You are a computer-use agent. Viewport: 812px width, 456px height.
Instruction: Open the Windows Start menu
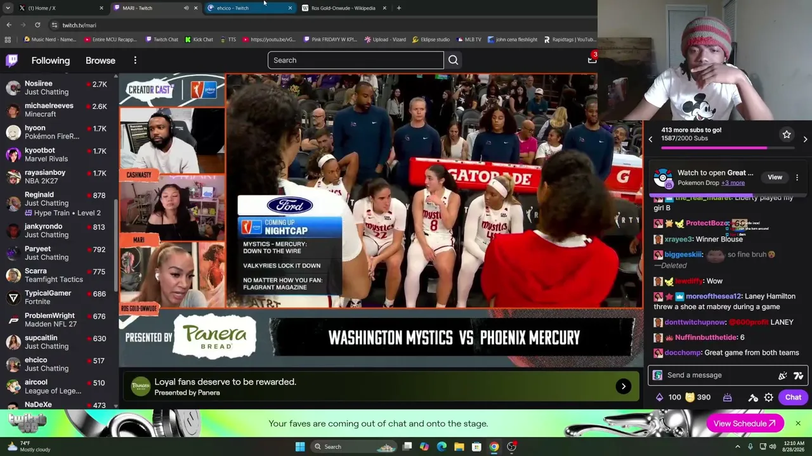(x=300, y=446)
